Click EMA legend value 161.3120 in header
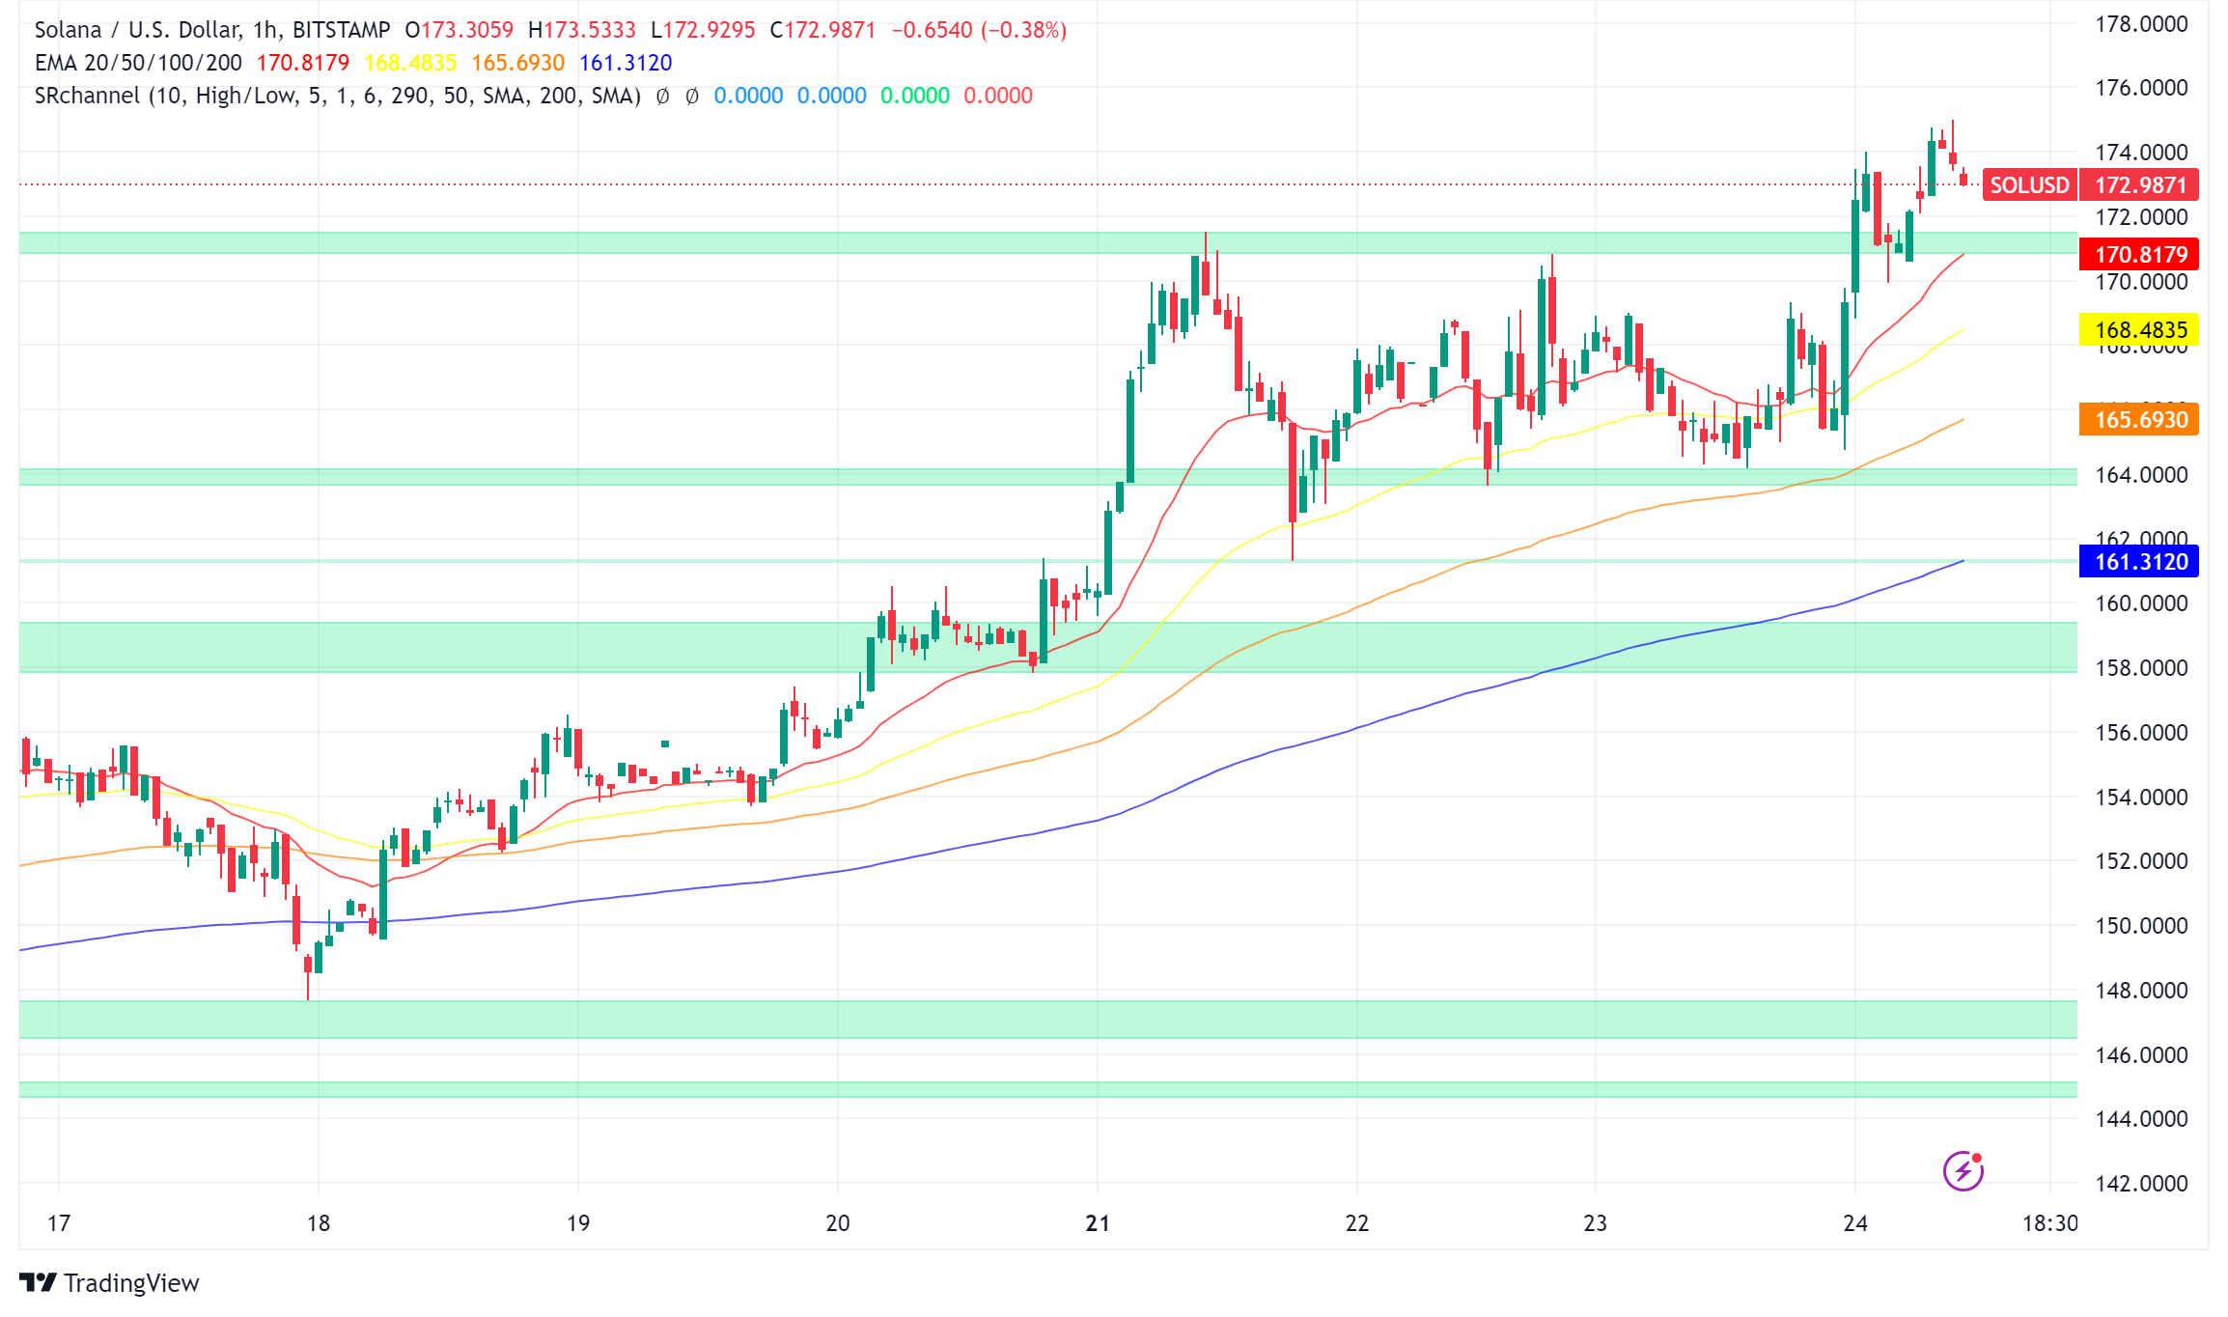The height and width of the screenshot is (1317, 2228). click(x=626, y=63)
